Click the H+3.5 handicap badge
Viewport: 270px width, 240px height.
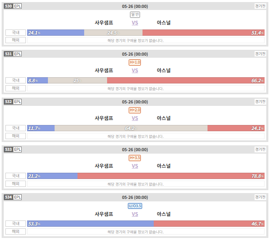coord(135,158)
